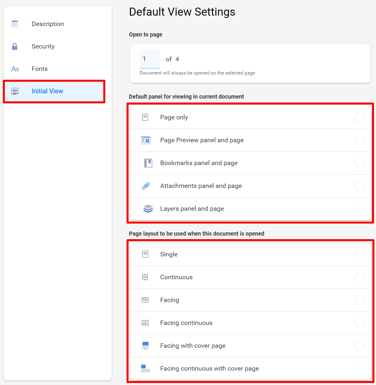Choose the Continuous layout radio button
Viewport: 376px width, 385px height.
359,277
